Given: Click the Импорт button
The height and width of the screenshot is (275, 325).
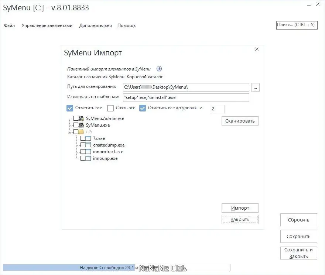Looking at the screenshot, I should coord(240,208).
